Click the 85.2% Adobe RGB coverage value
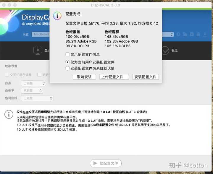The height and width of the screenshot is (174, 213). [x=81, y=41]
